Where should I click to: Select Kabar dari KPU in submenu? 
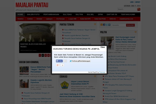pos(85,19)
